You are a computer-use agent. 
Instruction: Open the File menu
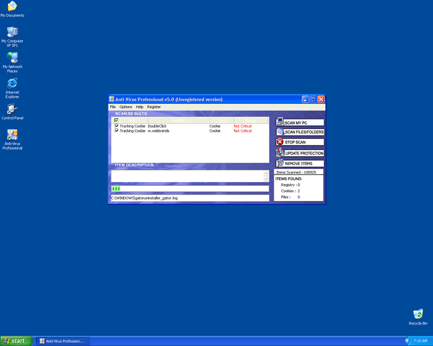pos(113,107)
